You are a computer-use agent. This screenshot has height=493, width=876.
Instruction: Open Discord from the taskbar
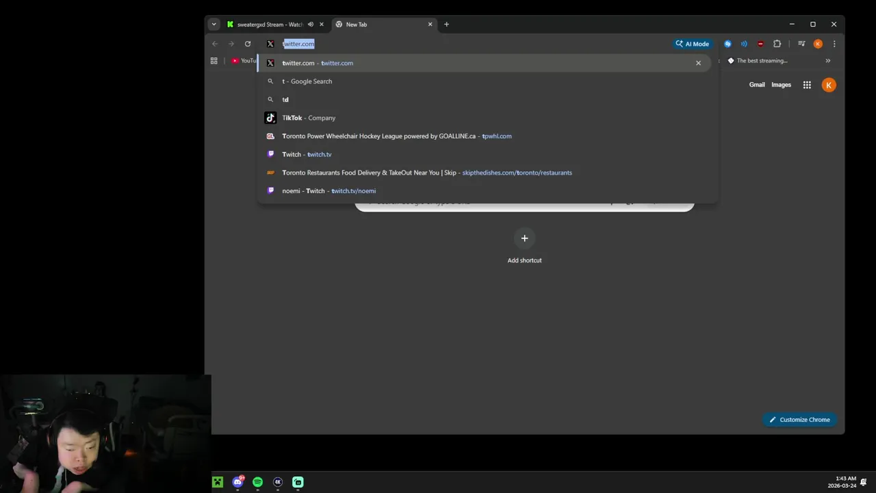pos(237,482)
